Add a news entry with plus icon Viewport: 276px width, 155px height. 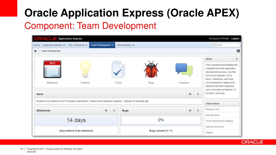(x=190, y=94)
